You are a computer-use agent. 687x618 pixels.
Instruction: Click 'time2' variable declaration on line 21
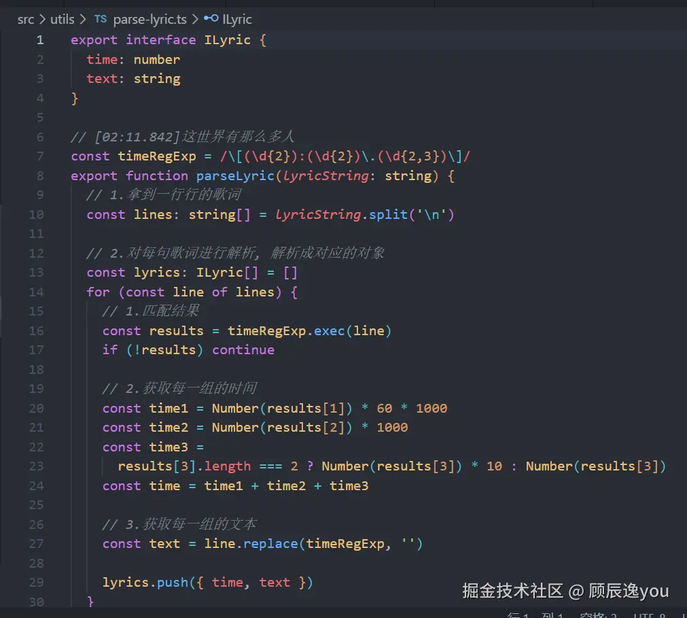coord(169,428)
